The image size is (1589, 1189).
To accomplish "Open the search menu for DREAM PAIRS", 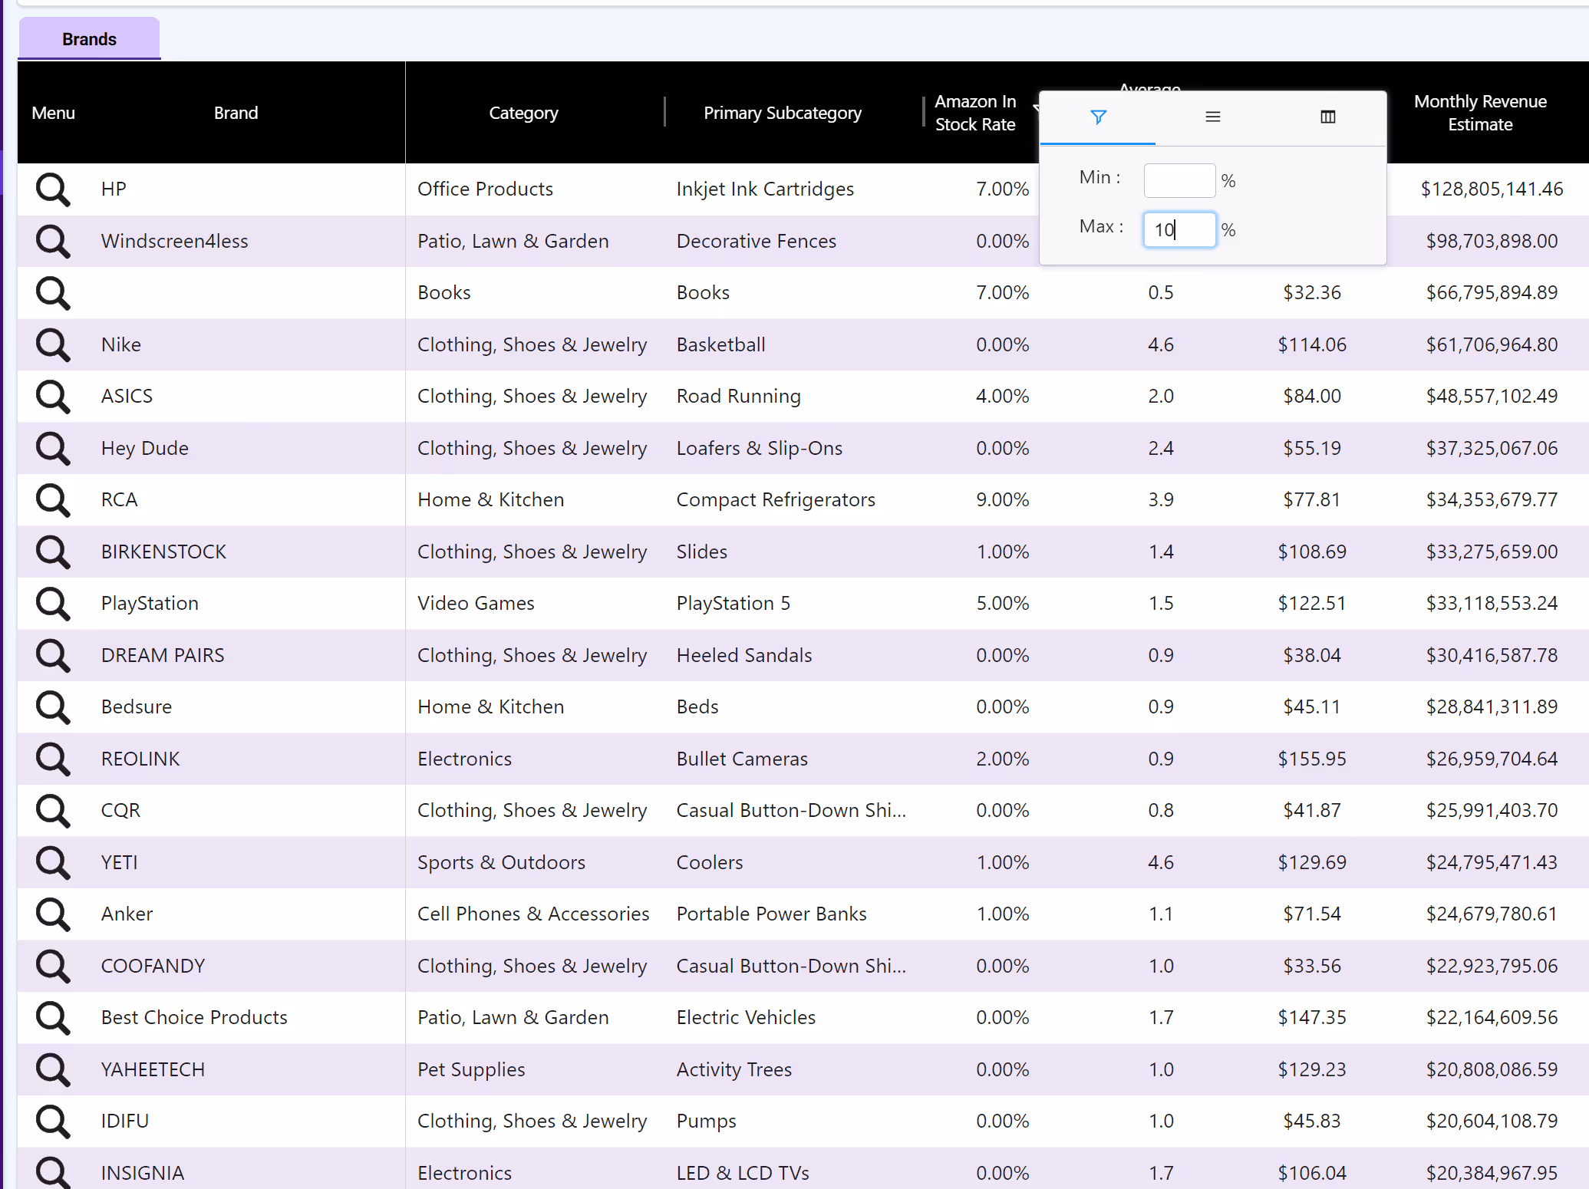I will (x=53, y=655).
